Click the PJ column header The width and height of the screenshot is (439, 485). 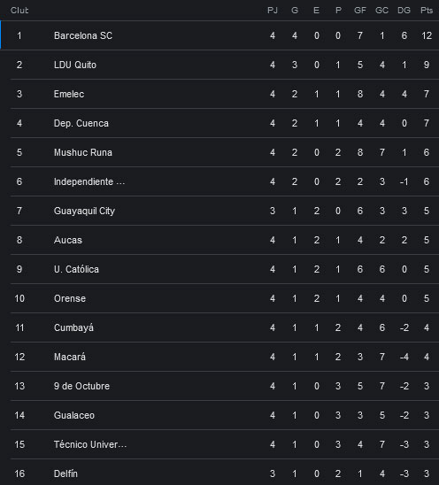click(273, 11)
